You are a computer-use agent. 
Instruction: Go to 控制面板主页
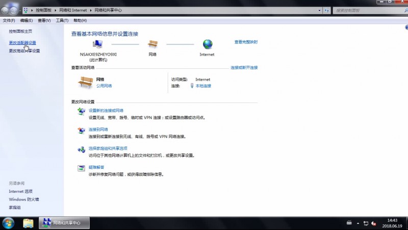click(20, 31)
